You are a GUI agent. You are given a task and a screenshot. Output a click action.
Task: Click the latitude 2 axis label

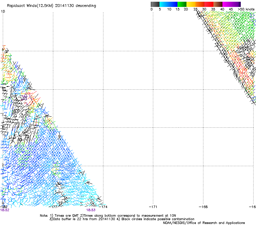[3, 165]
